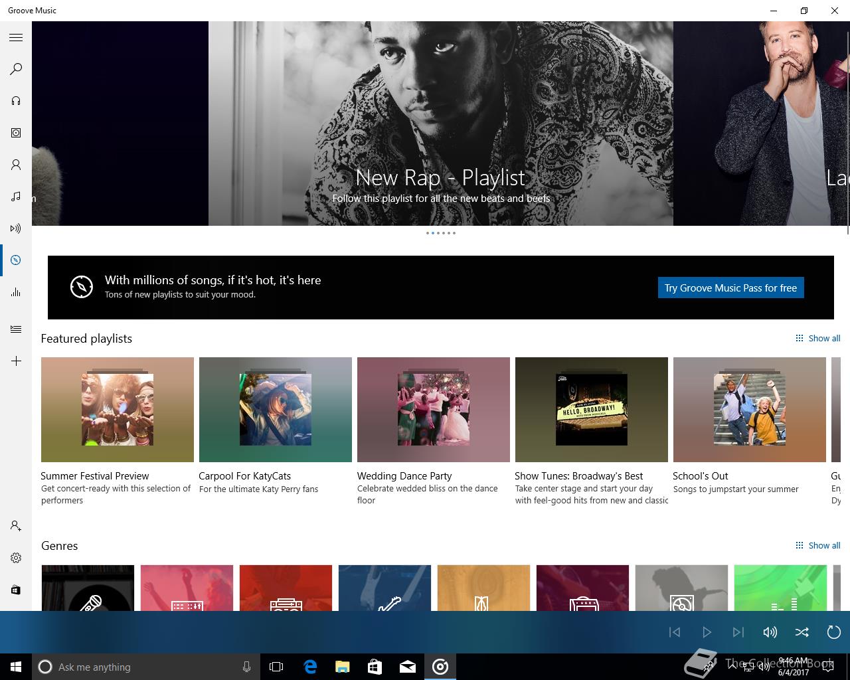850x680 pixels.
Task: Open the headphones icon in sidebar
Action: pyautogui.click(x=16, y=101)
